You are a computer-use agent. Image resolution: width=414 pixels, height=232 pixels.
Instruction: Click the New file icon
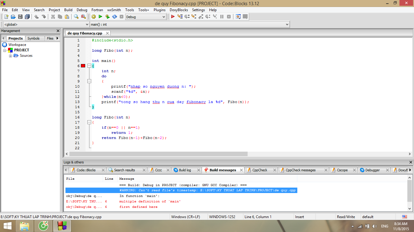click(x=6, y=17)
